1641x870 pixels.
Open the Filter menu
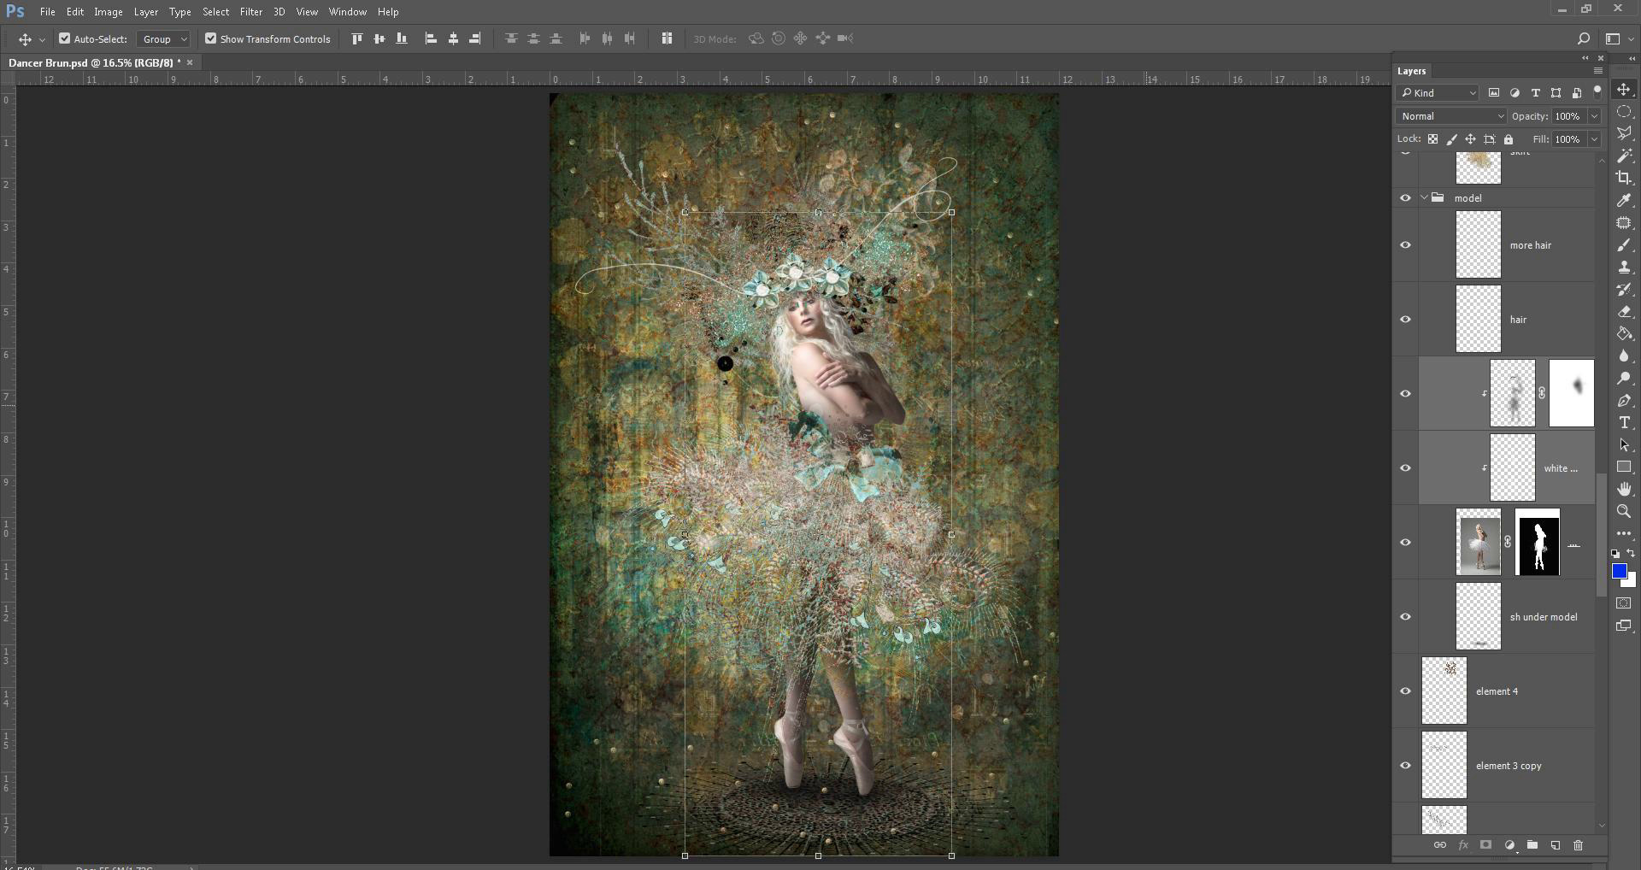coord(250,12)
